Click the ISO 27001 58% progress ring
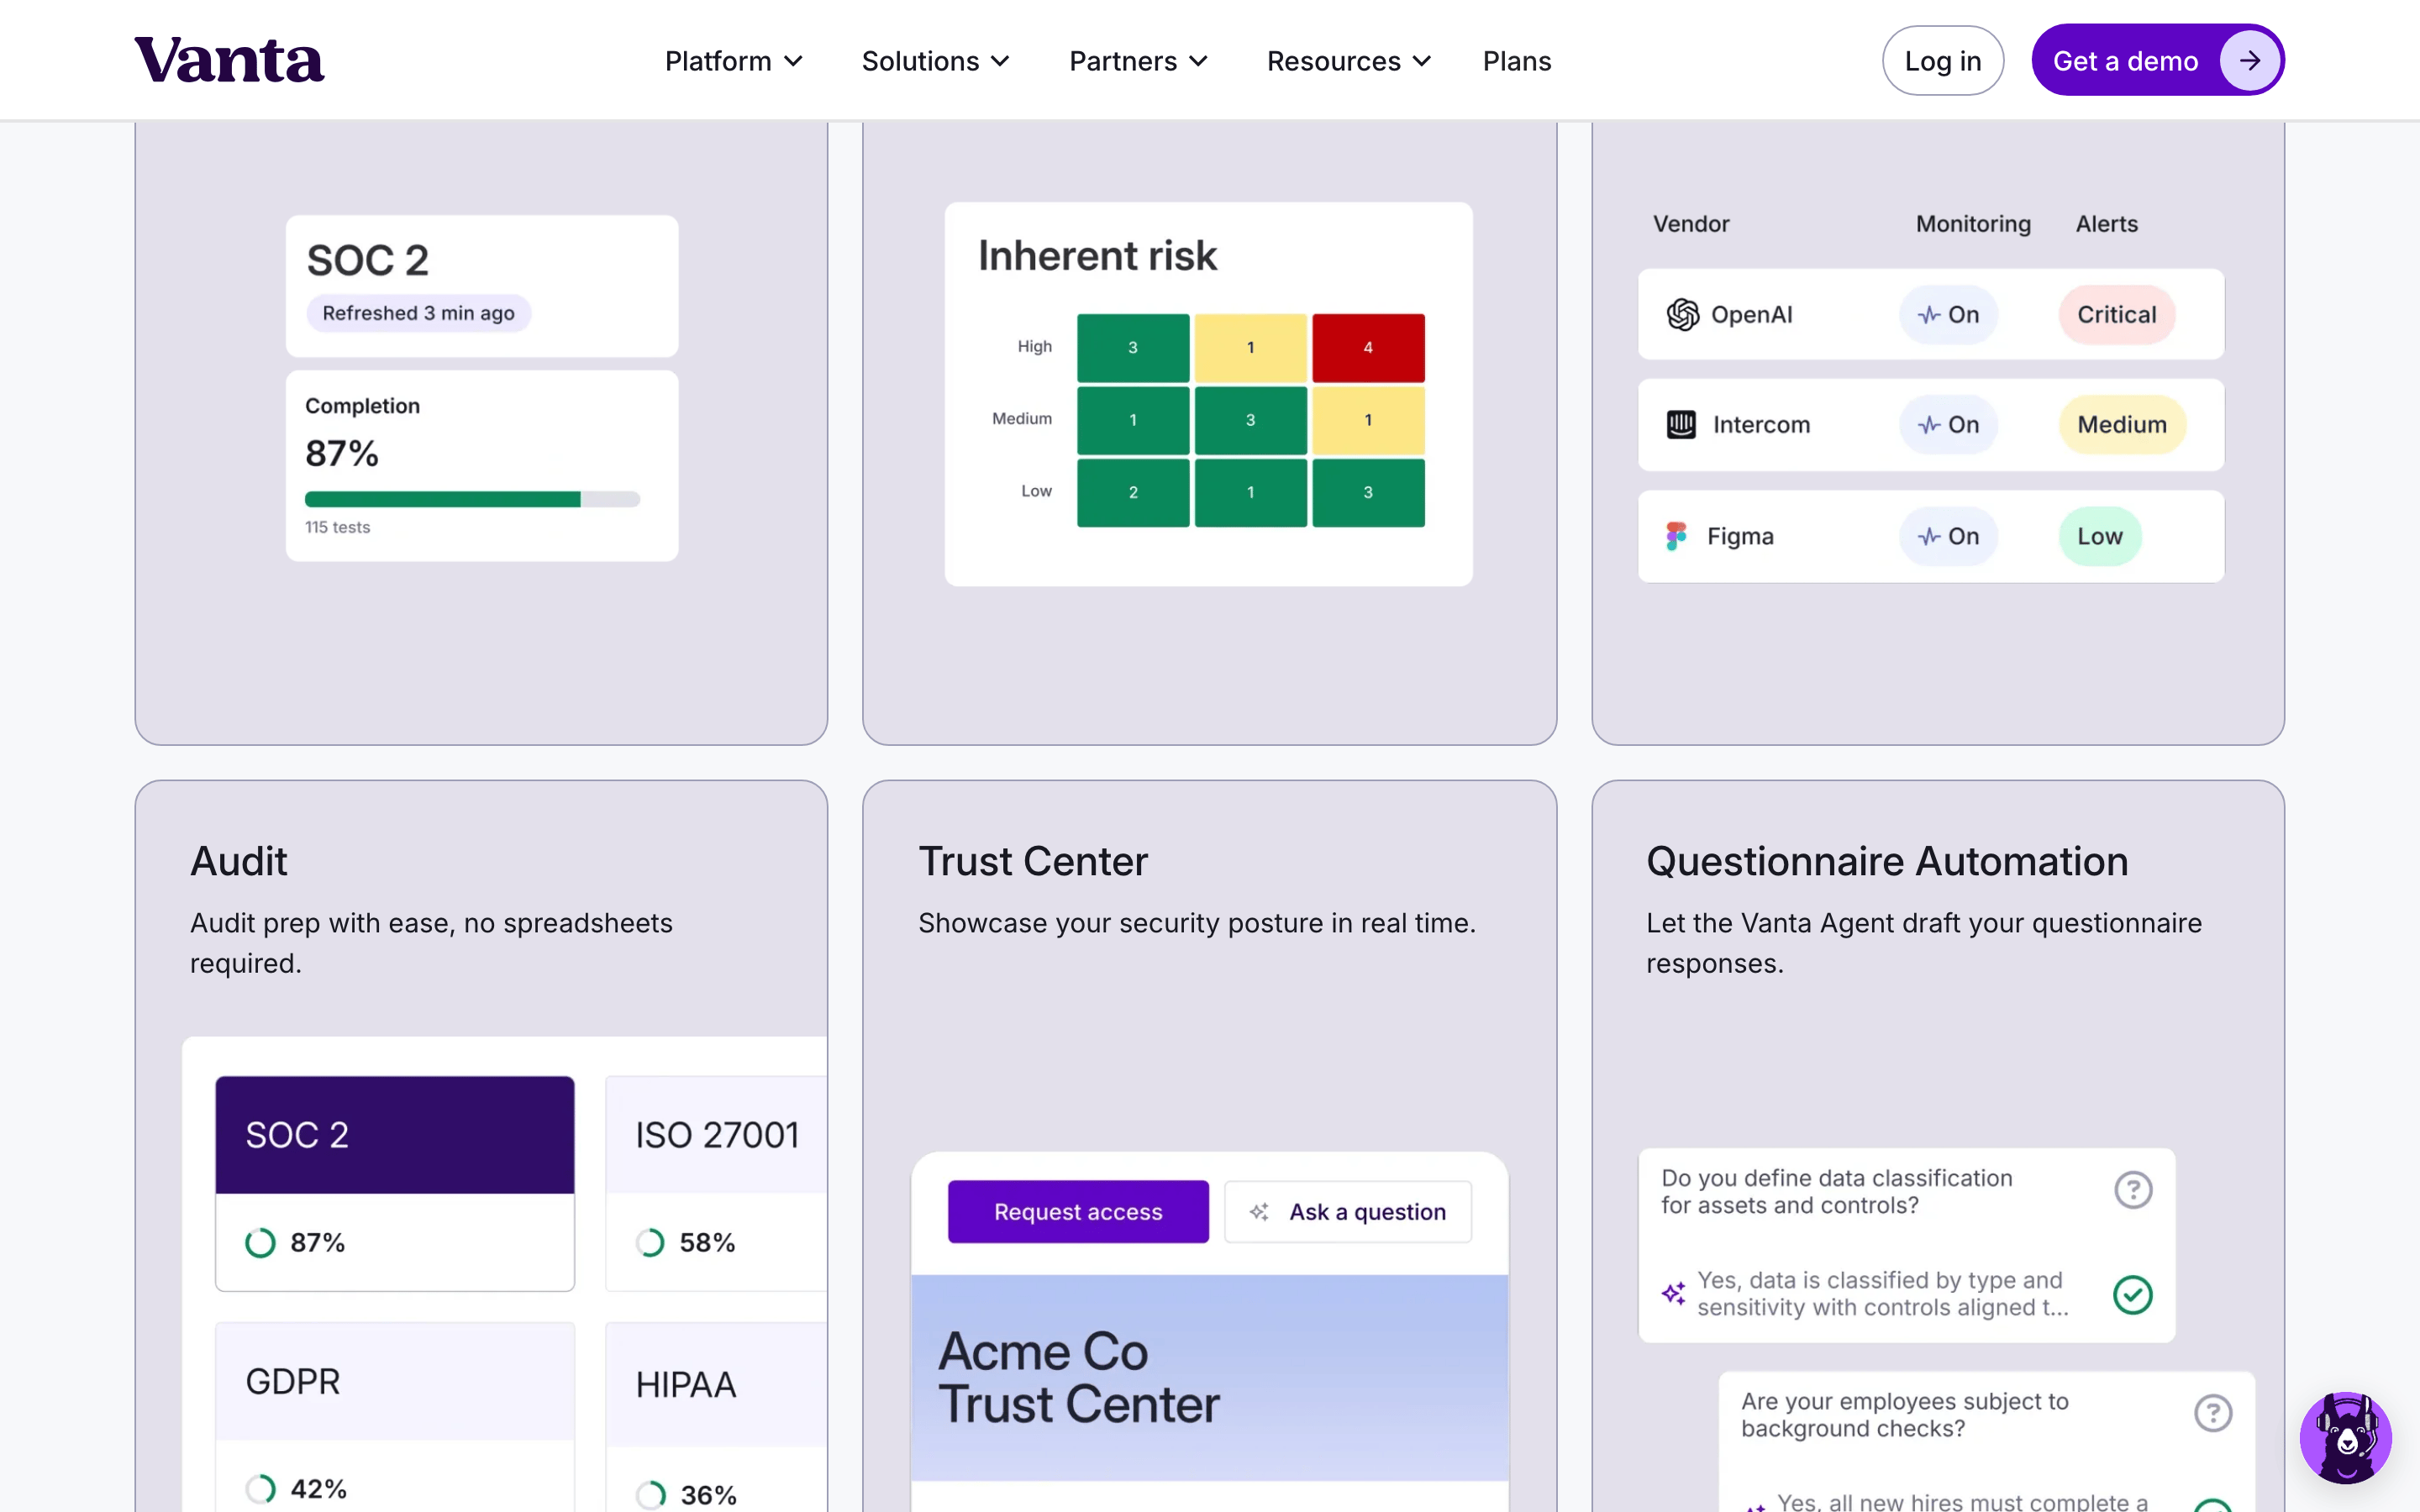 click(650, 1243)
